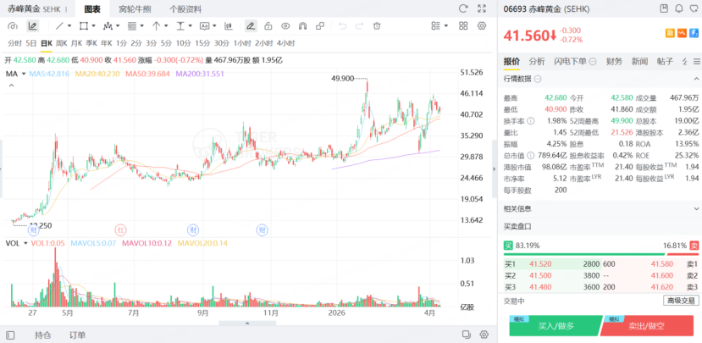Open the rectangle shape dropdown arrow
702x343 pixels.
click(x=93, y=26)
